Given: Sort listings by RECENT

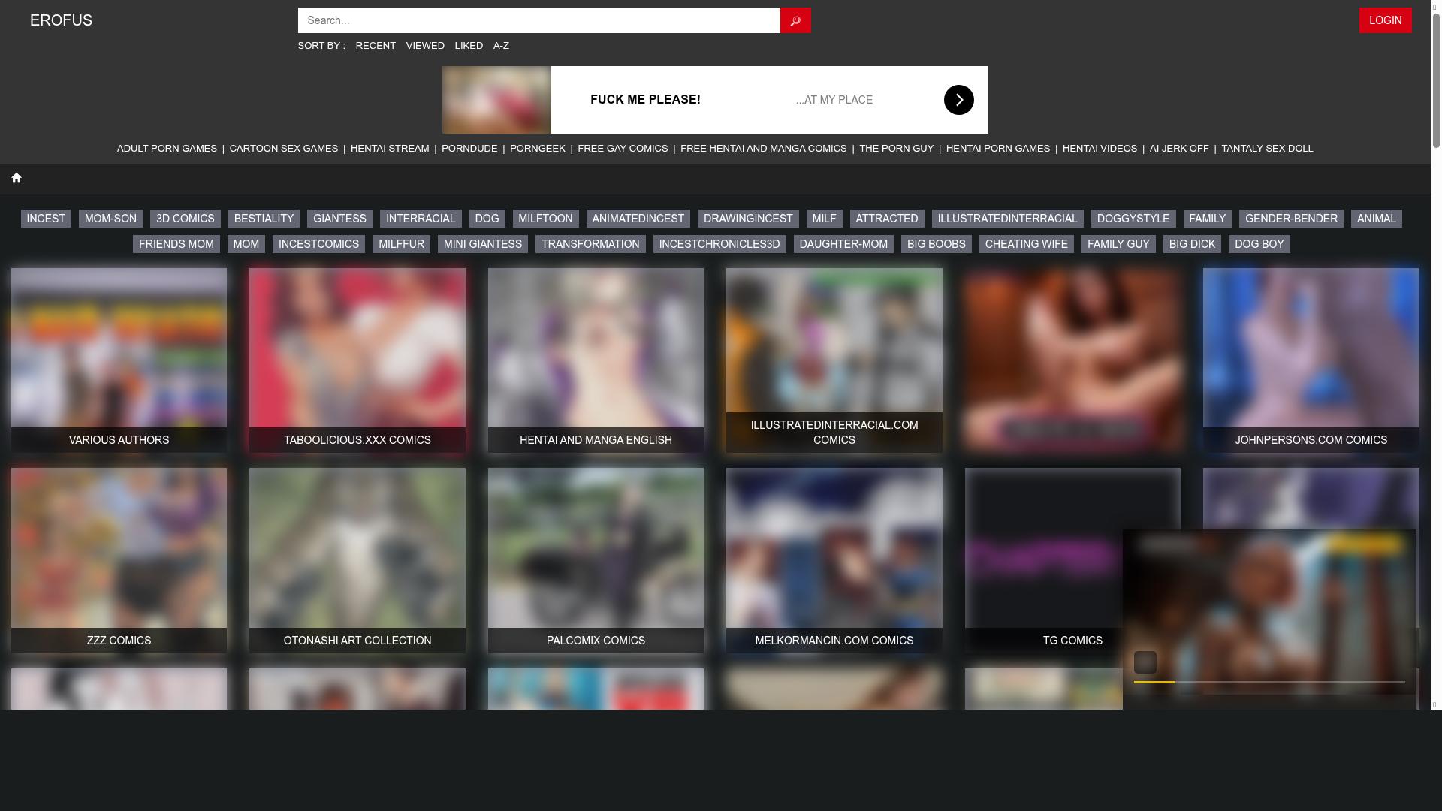Looking at the screenshot, I should tap(375, 46).
